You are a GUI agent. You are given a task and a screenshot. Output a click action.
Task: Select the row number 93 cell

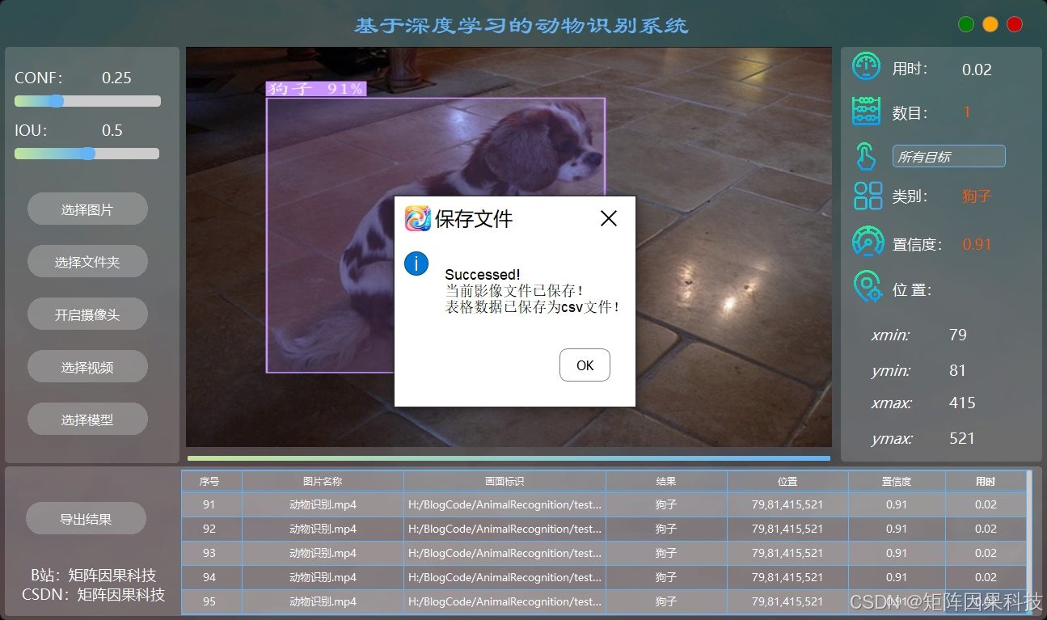209,553
